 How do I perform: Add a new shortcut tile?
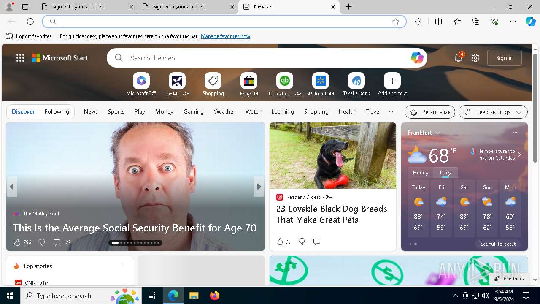tap(392, 84)
